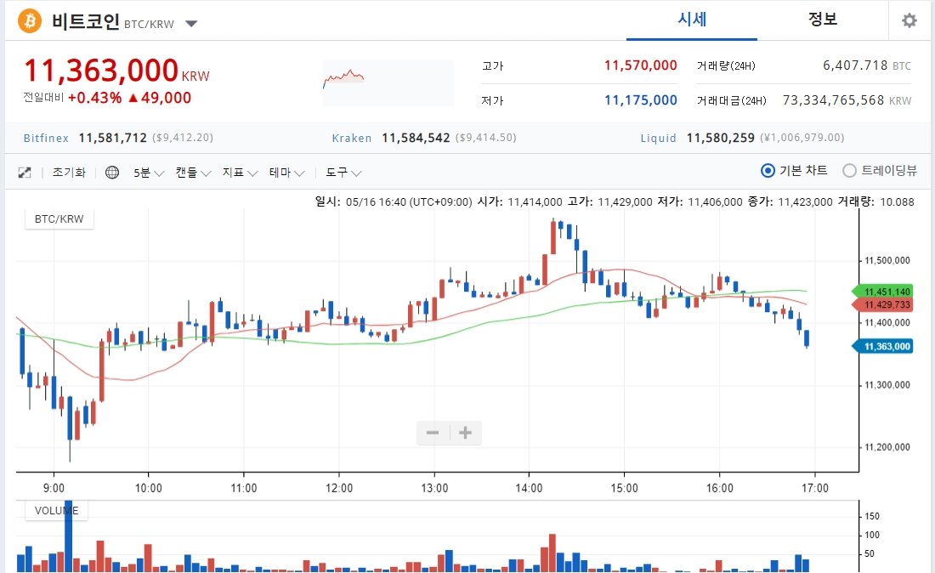
Task: Click the globe timezone icon
Action: [x=112, y=173]
